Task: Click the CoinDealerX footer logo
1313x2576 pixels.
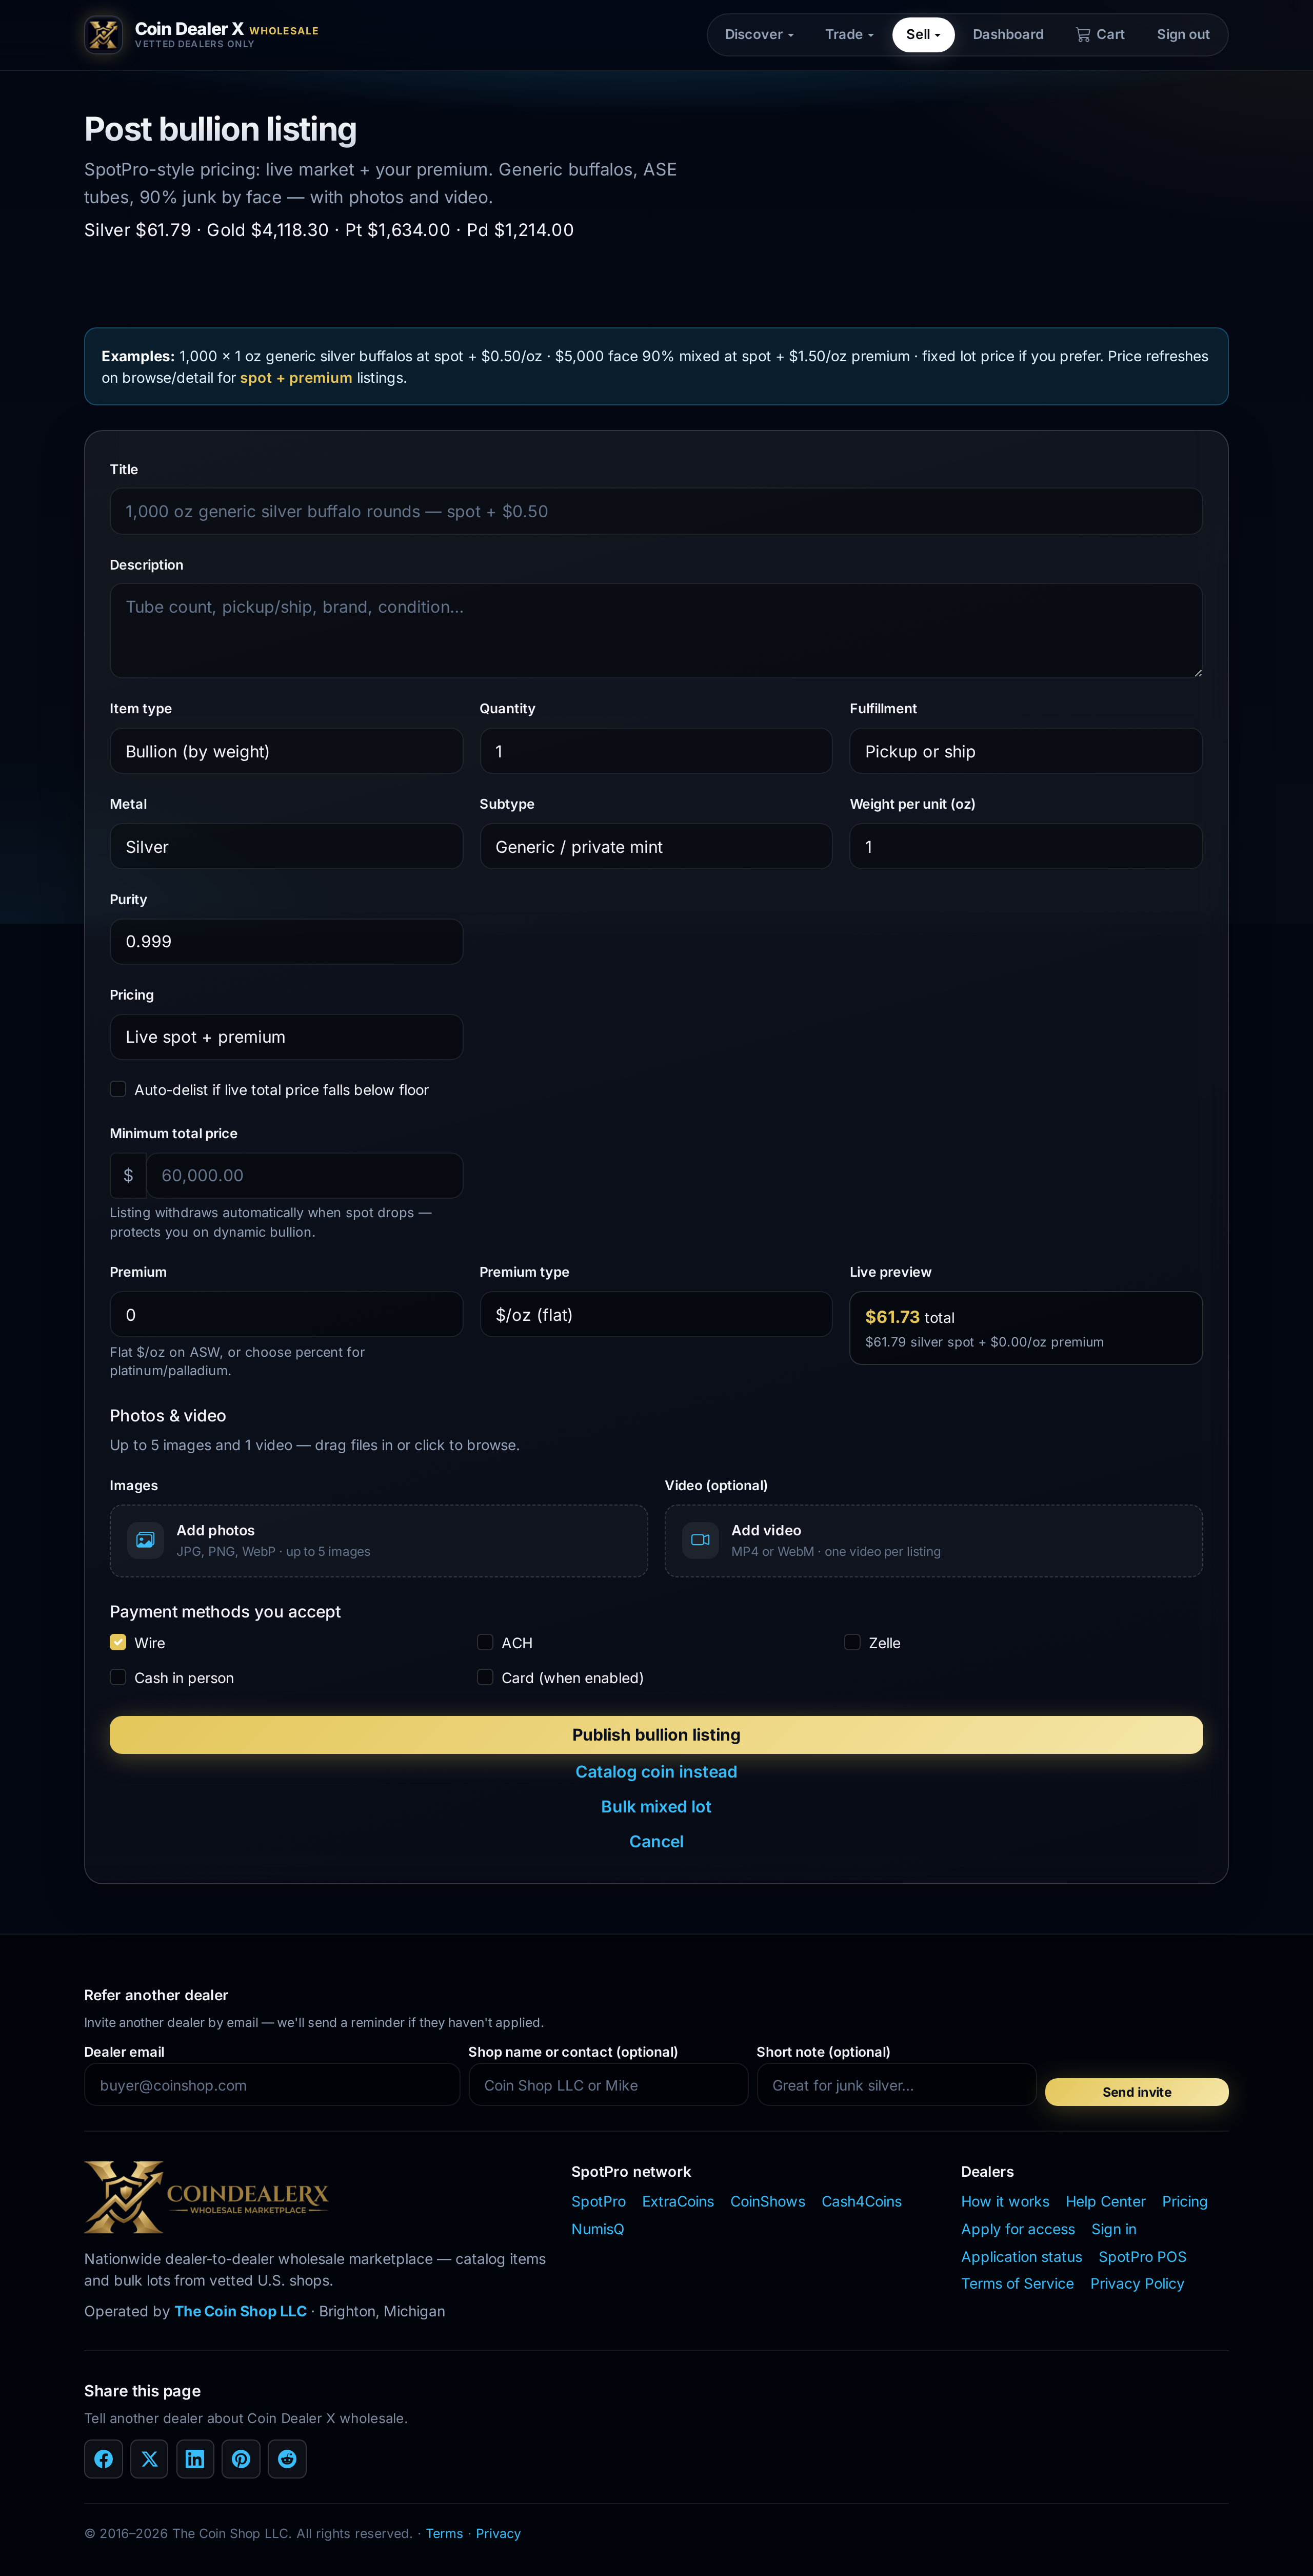Action: coord(206,2197)
